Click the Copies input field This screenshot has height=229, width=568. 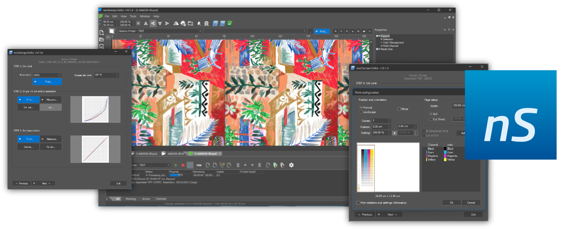pyautogui.click(x=381, y=121)
